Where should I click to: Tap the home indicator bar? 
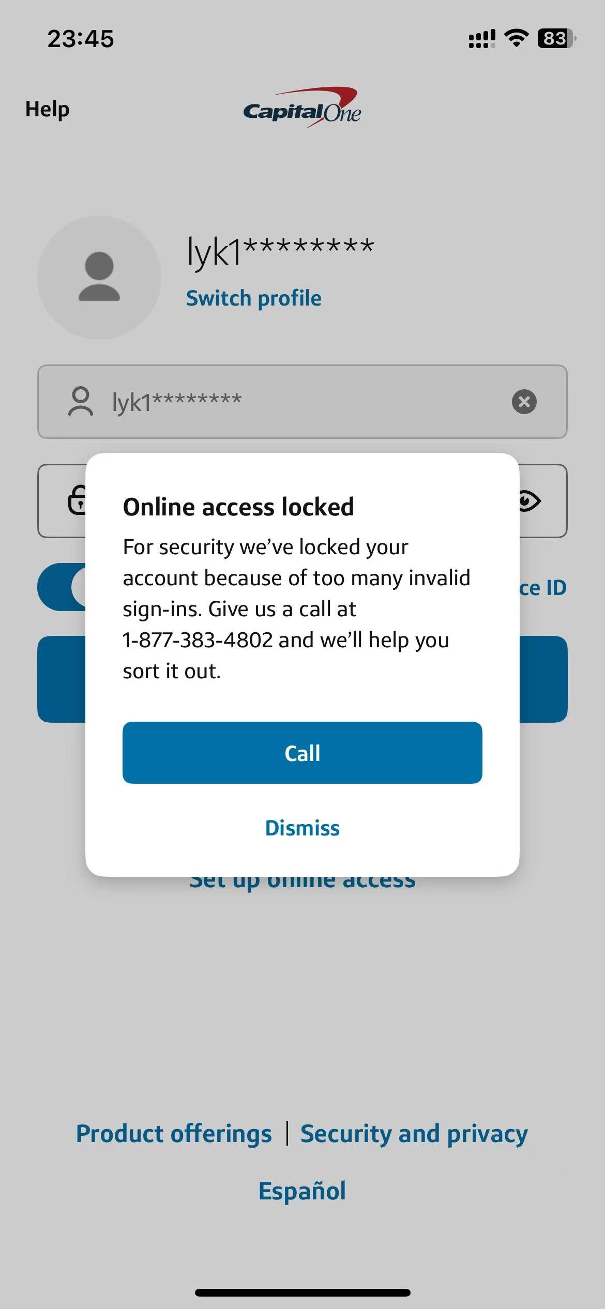tap(303, 1292)
